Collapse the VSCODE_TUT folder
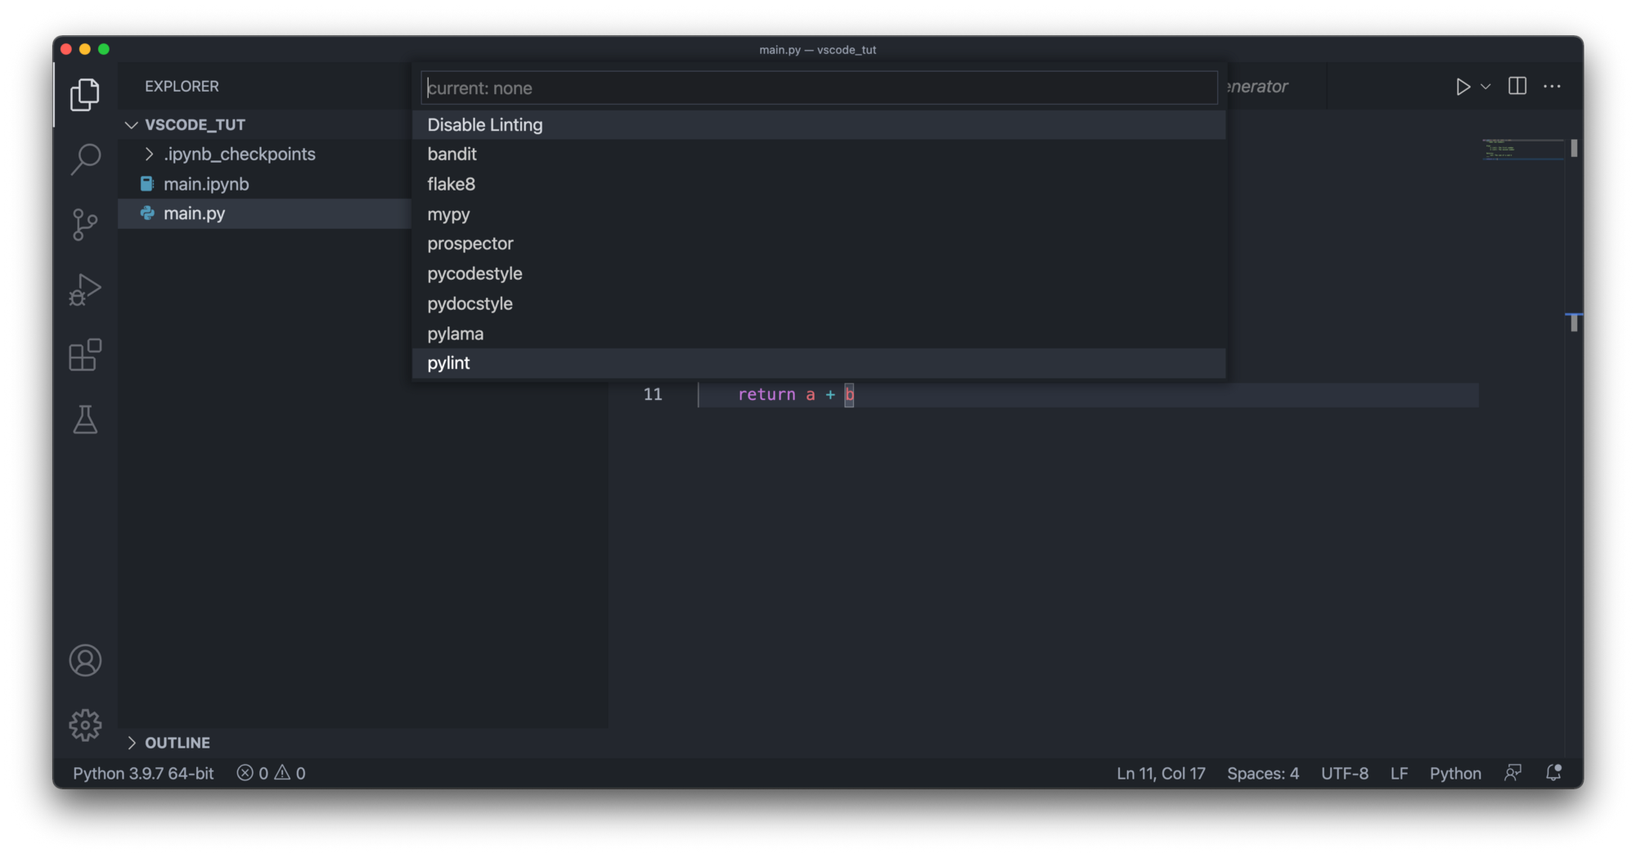Screen dimensions: 1636x858 click(x=132, y=124)
